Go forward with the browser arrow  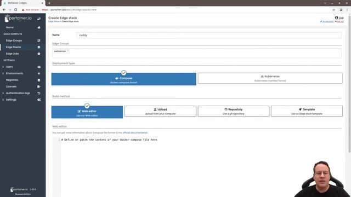coord(10,10)
